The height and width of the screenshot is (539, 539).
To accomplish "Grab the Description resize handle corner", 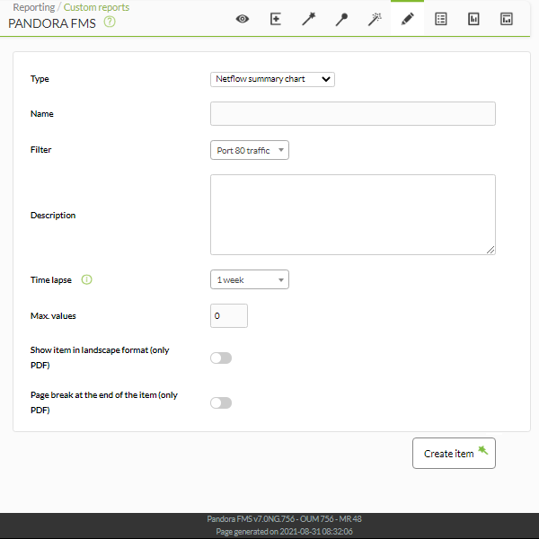I will (490, 251).
